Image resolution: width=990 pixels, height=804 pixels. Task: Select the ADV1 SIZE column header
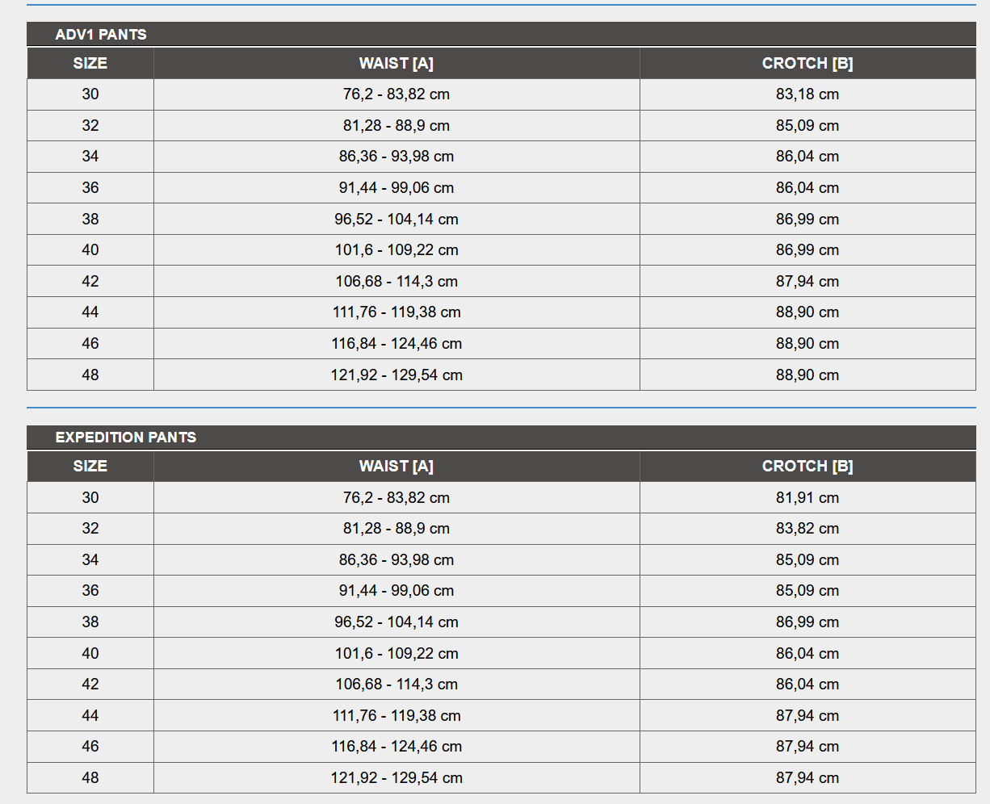pyautogui.click(x=90, y=63)
